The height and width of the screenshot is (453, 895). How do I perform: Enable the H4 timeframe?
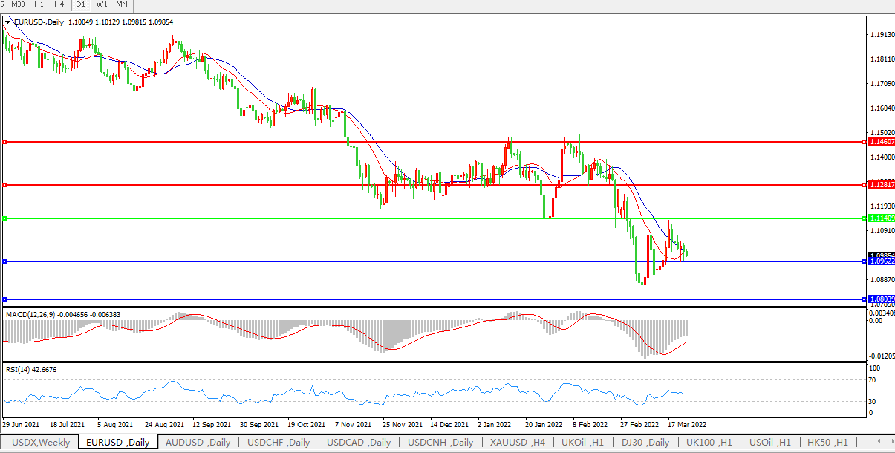pos(59,4)
